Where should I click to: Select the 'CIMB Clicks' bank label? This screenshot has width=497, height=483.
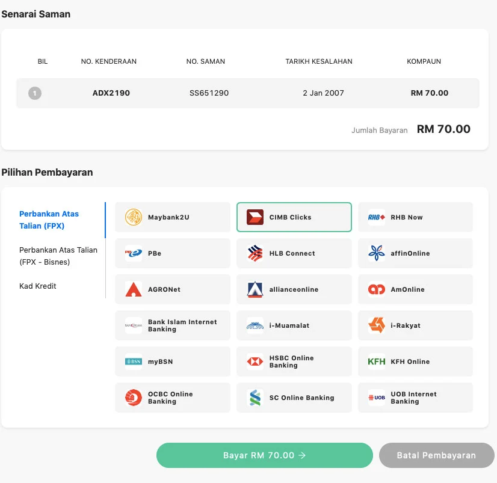pyautogui.click(x=291, y=217)
